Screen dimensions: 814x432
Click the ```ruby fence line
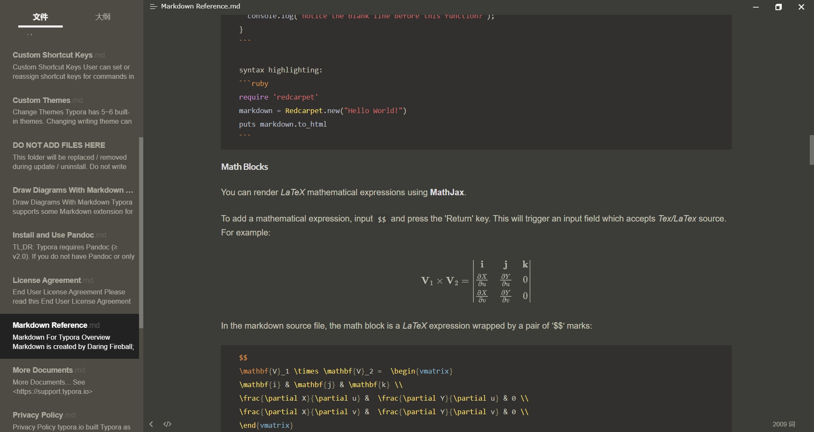[254, 83]
